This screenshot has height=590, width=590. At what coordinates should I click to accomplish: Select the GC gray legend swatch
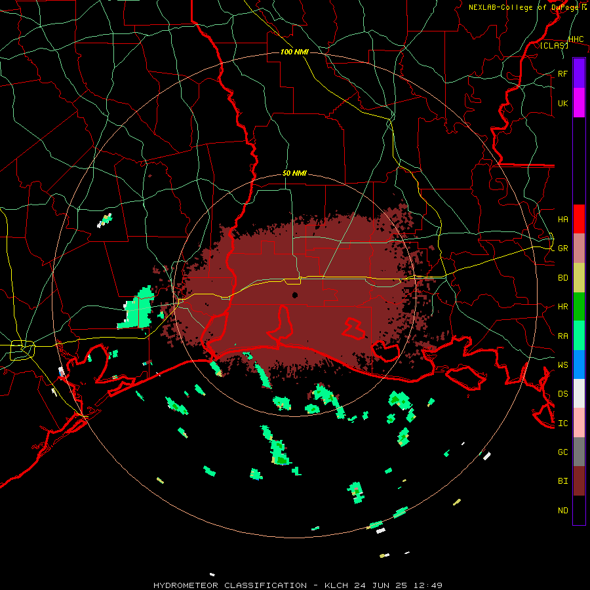[x=579, y=452]
